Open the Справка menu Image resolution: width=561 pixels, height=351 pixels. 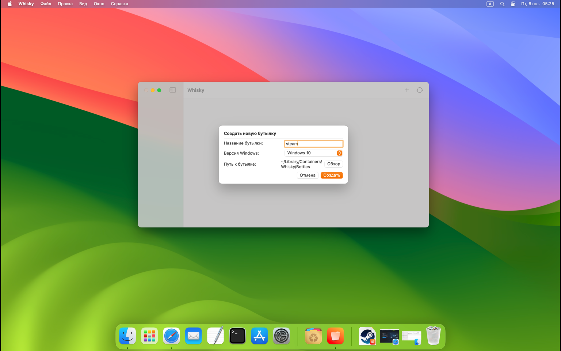click(119, 4)
